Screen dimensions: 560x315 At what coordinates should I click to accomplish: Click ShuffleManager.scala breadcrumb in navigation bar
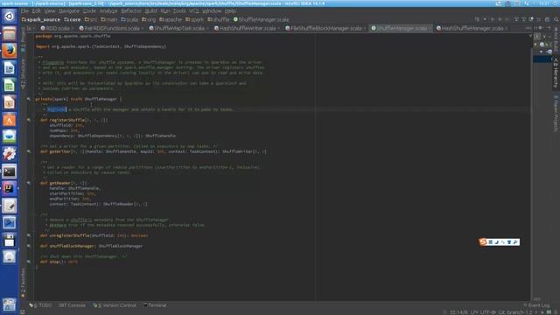[x=261, y=19]
